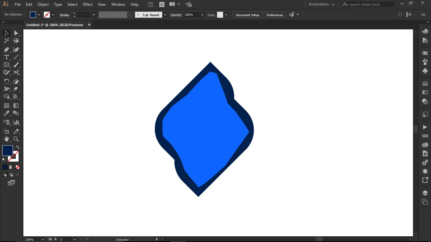The image size is (431, 242).
Task: Select the Blend tool
Action: [16, 113]
